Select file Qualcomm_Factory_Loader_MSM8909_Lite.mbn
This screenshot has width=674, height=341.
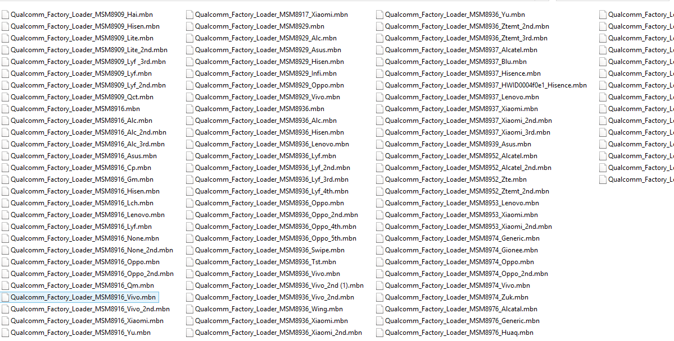82,38
